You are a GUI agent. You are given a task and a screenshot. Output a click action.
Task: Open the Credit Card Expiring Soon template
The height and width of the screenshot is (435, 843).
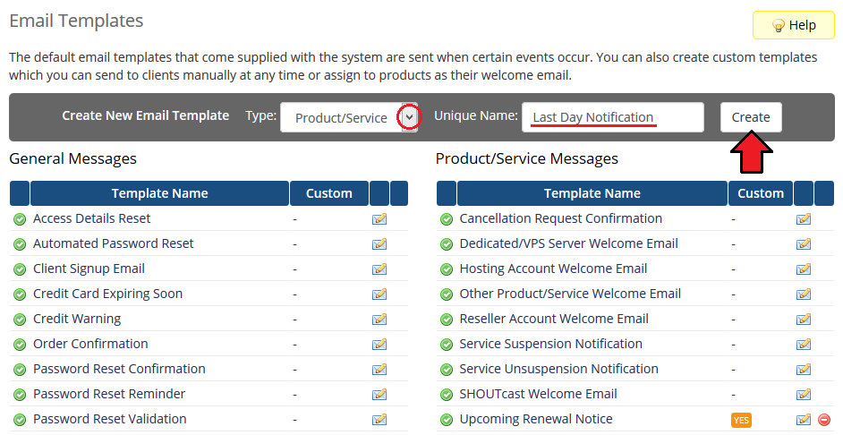108,294
